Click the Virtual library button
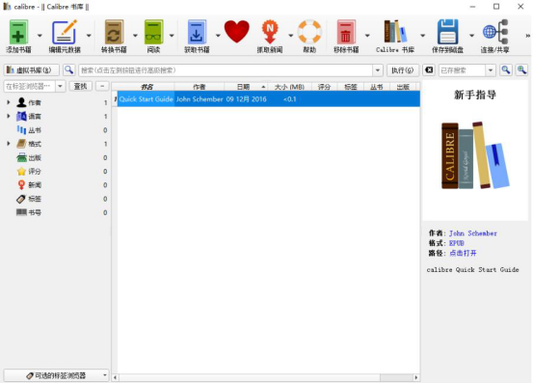Screen dimensions: 533x384 coord(31,70)
